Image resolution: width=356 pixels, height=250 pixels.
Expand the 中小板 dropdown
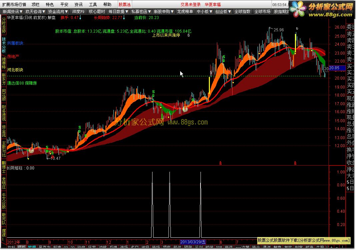click(204, 12)
